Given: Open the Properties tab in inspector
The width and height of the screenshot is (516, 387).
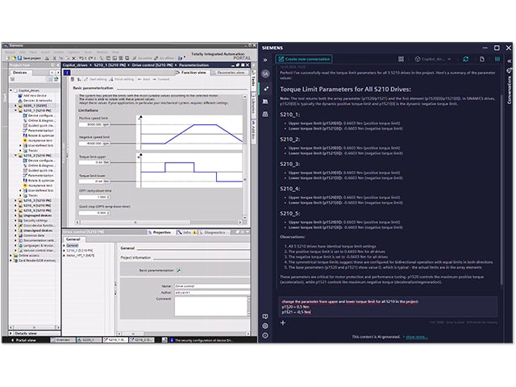Looking at the screenshot, I should pos(160,232).
